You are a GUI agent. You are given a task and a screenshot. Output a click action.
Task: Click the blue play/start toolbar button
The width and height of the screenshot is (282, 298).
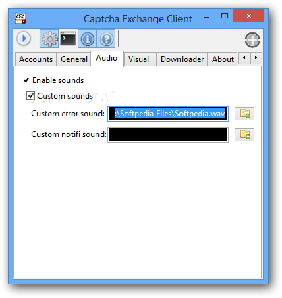[x=24, y=39]
